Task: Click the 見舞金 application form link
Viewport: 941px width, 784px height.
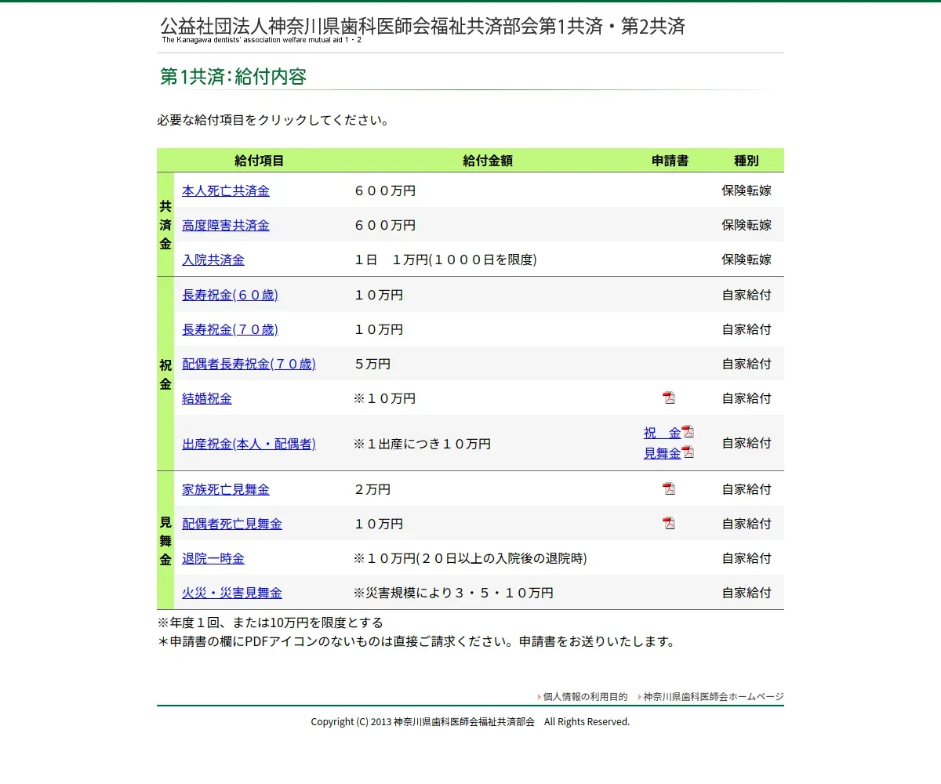Action: tap(663, 453)
